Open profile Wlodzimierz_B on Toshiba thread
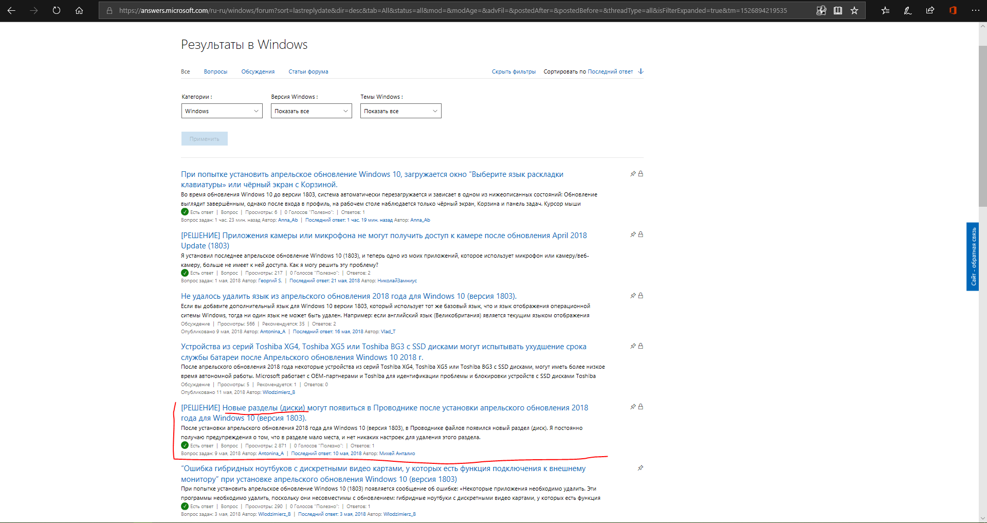 pos(279,392)
